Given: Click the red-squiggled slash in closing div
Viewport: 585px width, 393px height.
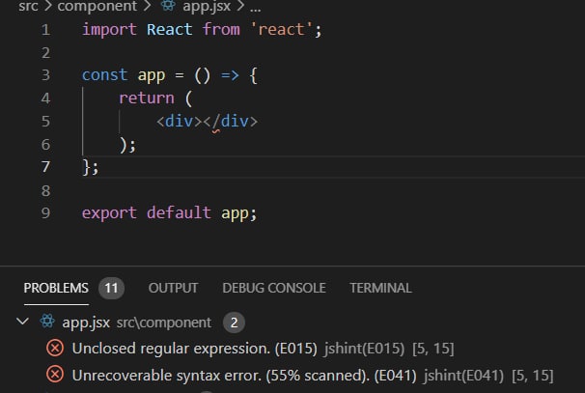Looking at the screenshot, I should [216, 123].
